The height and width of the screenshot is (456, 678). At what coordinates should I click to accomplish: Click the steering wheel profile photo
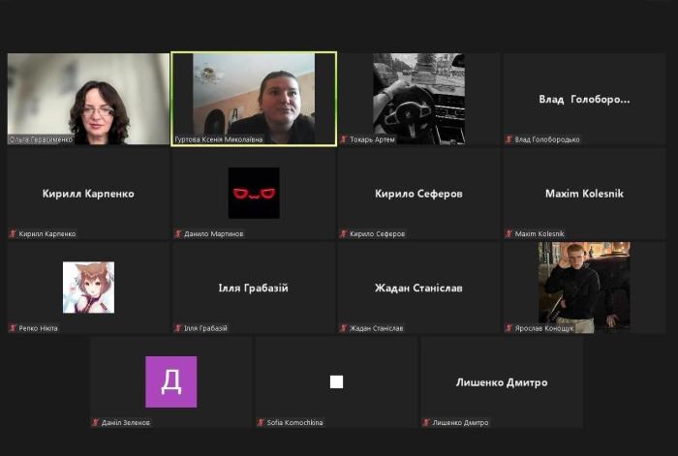coord(418,99)
